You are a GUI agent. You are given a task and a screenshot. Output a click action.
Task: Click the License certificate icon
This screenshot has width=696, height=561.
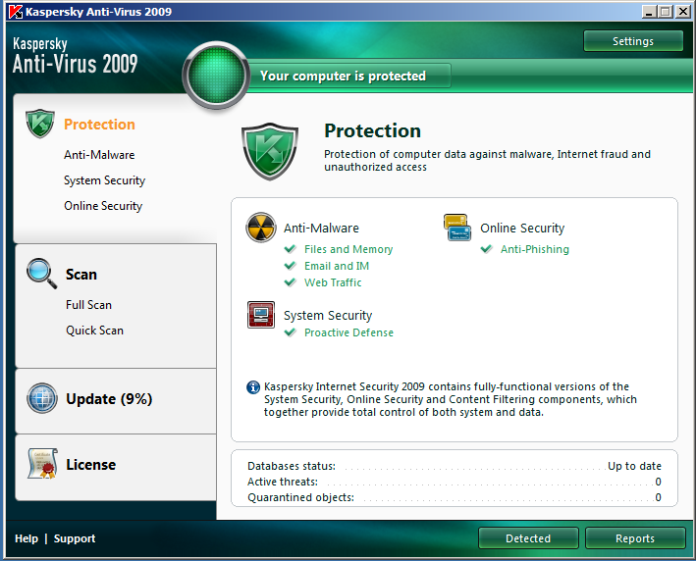pos(42,464)
